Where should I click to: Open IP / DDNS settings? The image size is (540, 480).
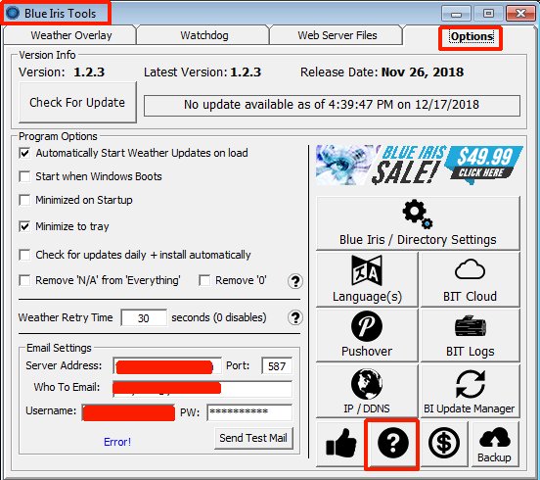367,391
